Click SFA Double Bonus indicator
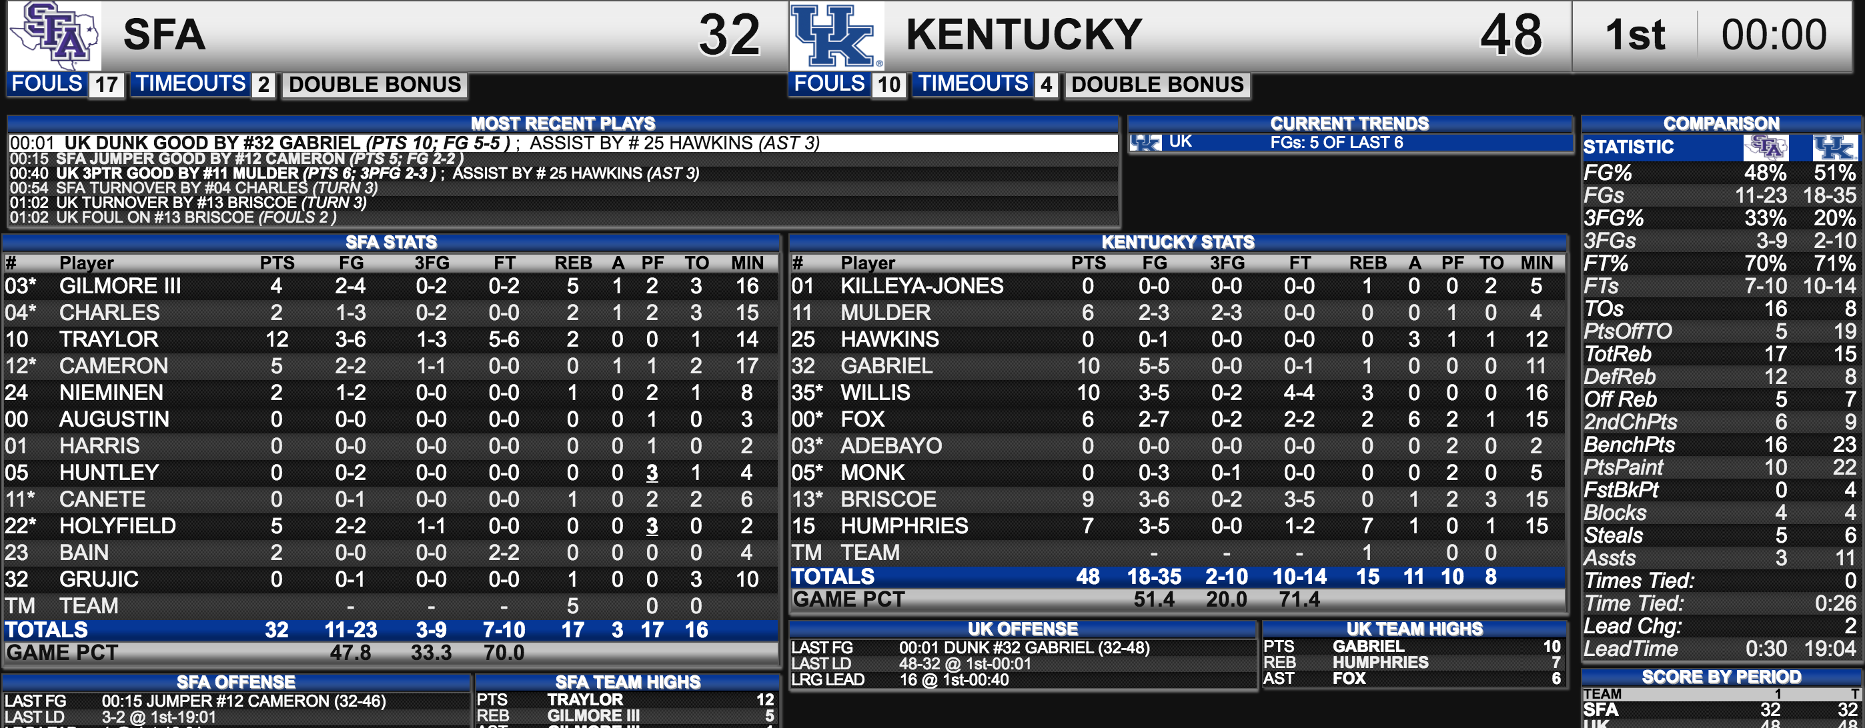 point(374,85)
